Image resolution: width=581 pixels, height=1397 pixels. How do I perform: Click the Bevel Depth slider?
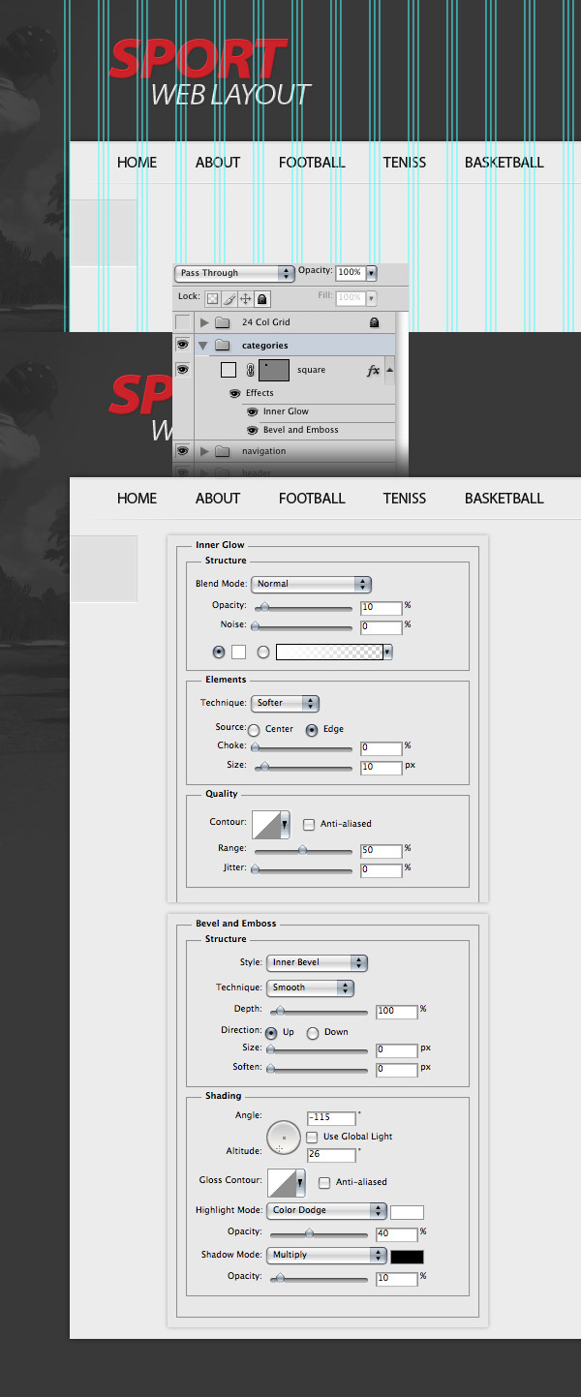tap(318, 1011)
